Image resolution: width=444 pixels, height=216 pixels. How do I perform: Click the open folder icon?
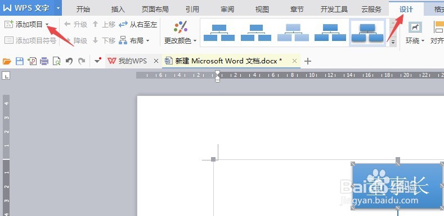7,61
